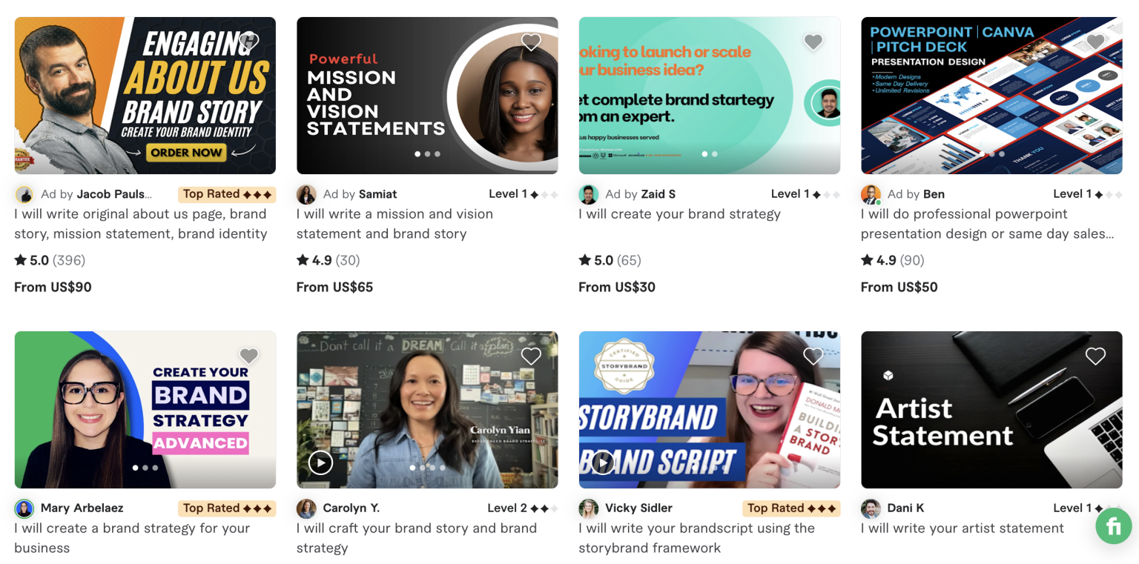Favorite Mary Arbelaez's brand strategy gig
This screenshot has height=564, width=1139.
[249, 356]
